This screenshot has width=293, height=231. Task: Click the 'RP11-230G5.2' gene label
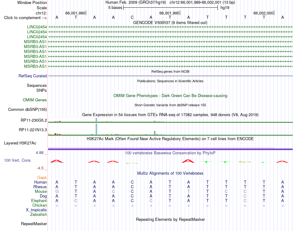click(34, 120)
